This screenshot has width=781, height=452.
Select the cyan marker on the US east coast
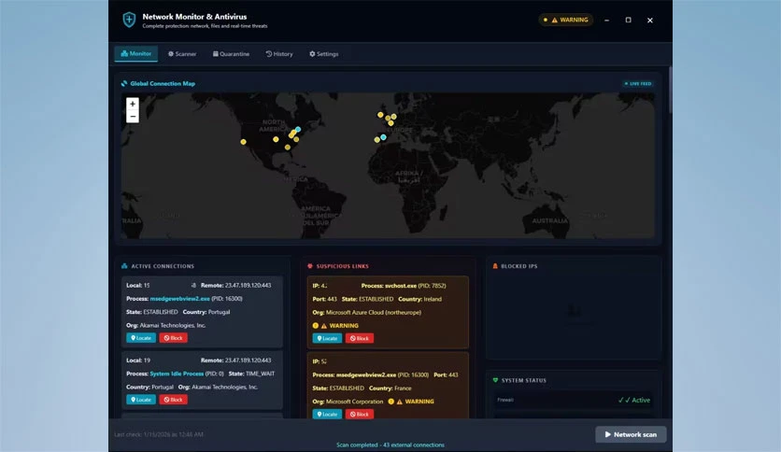[x=298, y=130]
